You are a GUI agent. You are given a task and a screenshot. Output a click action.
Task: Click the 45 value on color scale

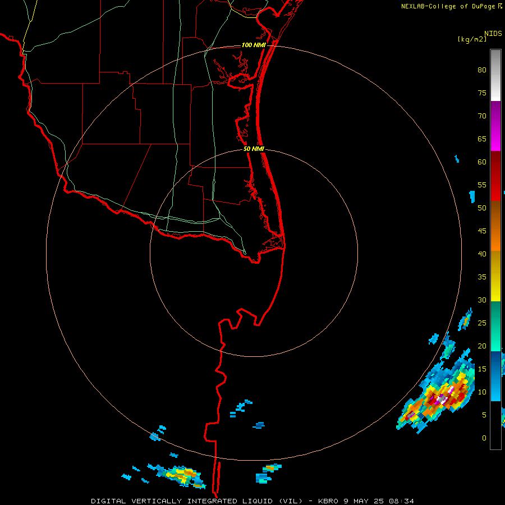482,231
